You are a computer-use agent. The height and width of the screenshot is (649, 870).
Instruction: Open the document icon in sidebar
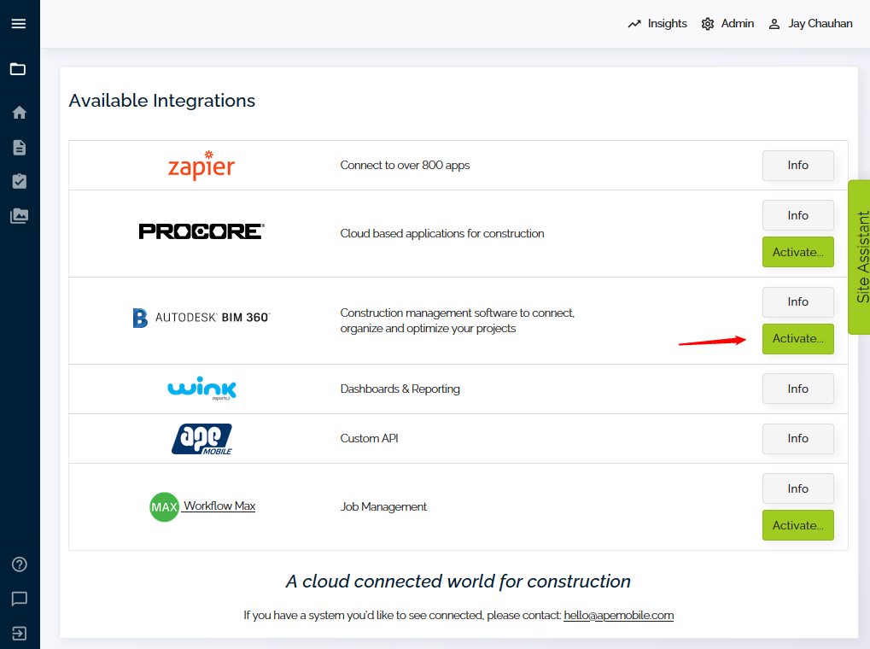(x=19, y=147)
